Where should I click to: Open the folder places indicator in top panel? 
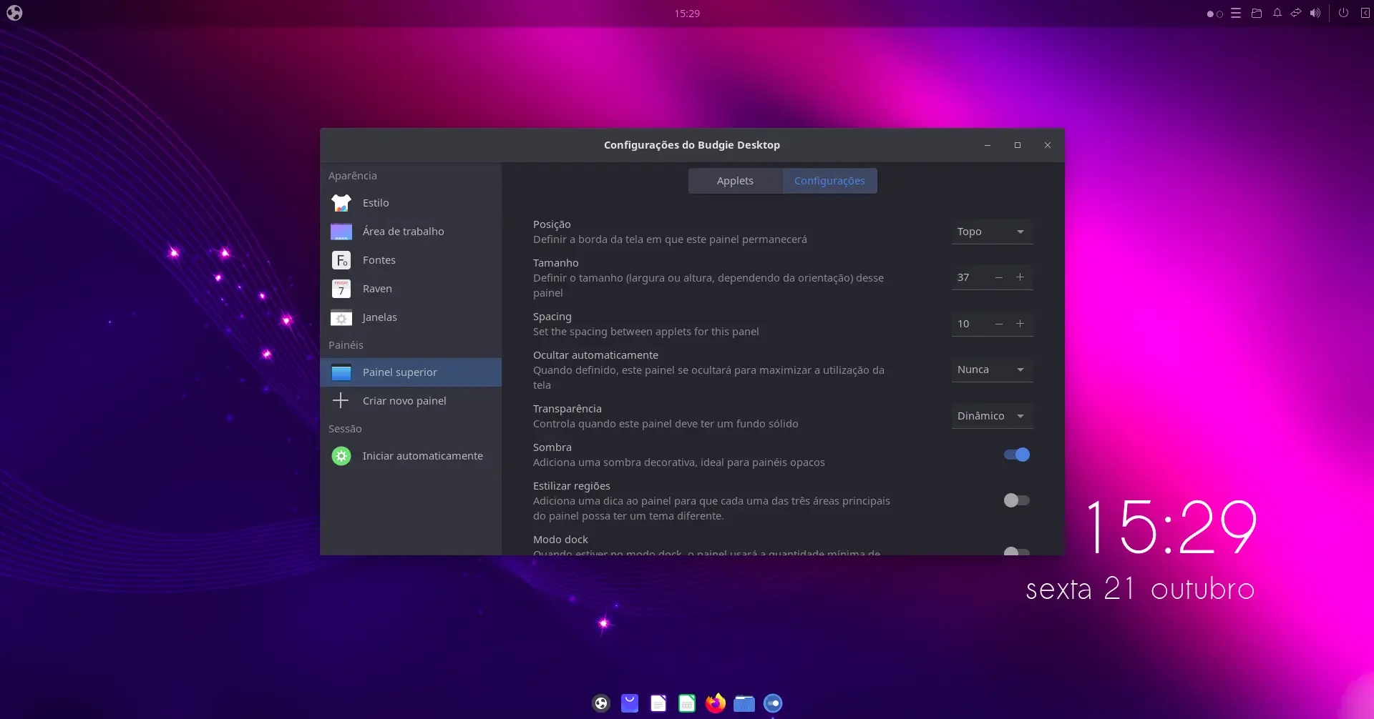[1257, 13]
